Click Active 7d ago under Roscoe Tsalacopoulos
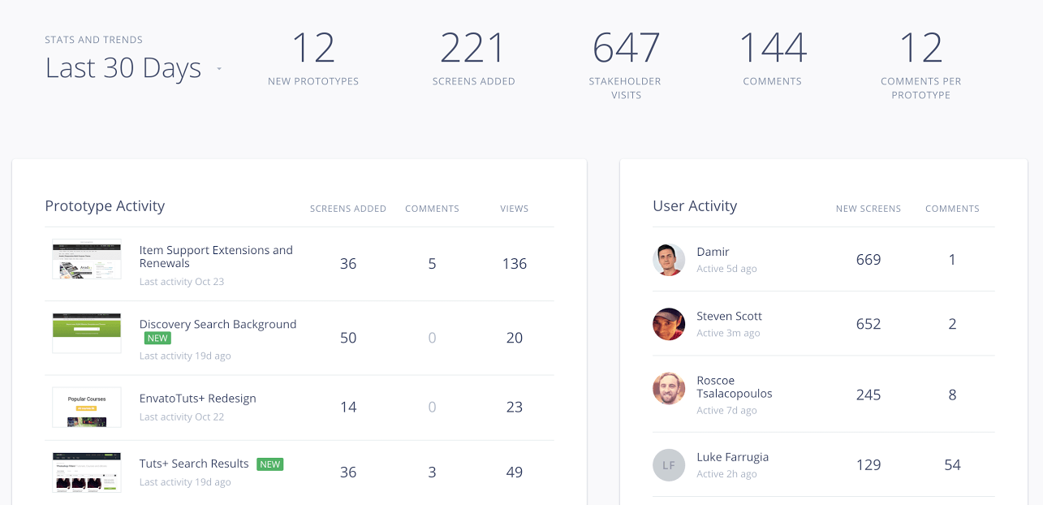 pyautogui.click(x=726, y=411)
